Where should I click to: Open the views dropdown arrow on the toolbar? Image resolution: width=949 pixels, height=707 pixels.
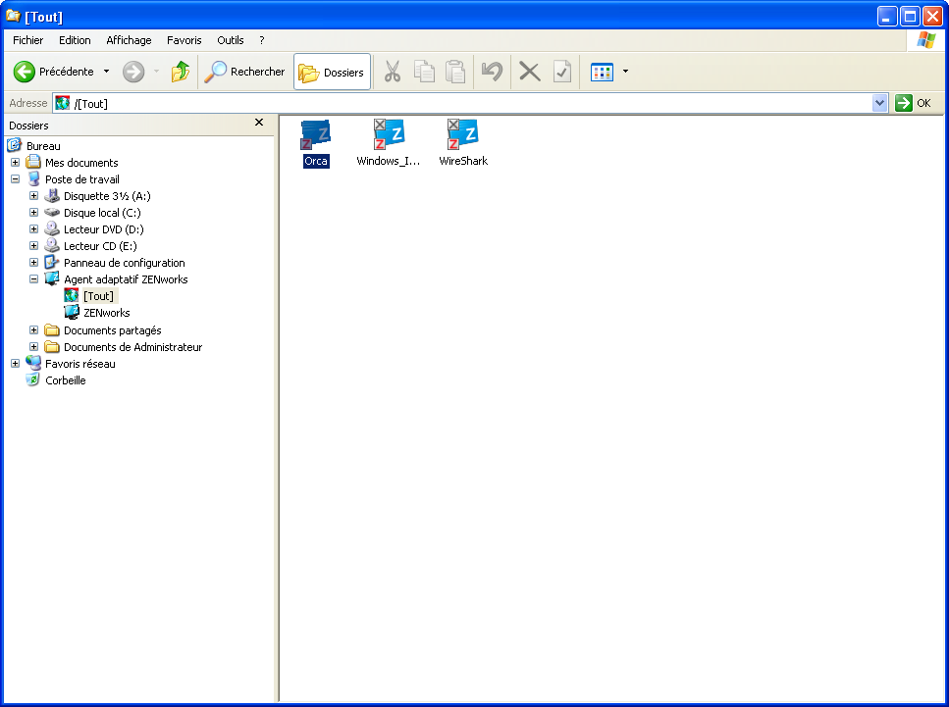pos(623,71)
